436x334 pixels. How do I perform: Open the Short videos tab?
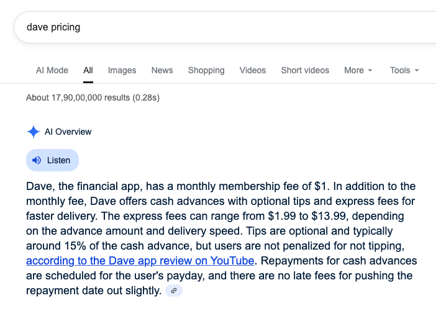coord(305,70)
